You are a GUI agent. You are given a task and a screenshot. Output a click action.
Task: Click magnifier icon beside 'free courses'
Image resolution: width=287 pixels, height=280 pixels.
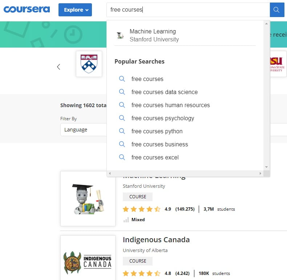[x=122, y=79]
